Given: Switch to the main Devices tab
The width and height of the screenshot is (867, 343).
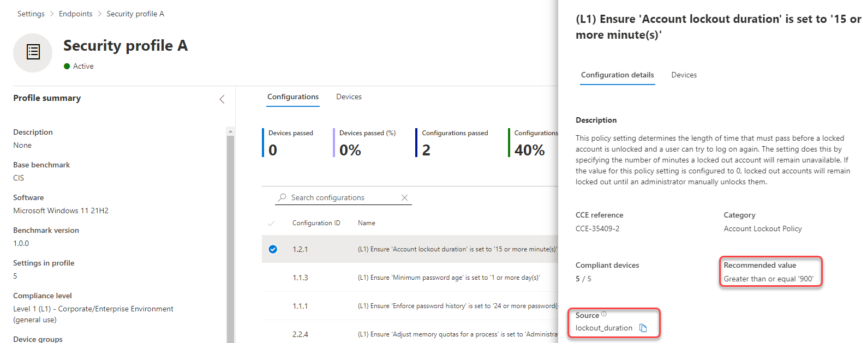Looking at the screenshot, I should click(x=349, y=97).
